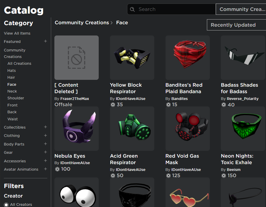
Task: Click the googly eyes item thumbnail
Action: coord(77,192)
